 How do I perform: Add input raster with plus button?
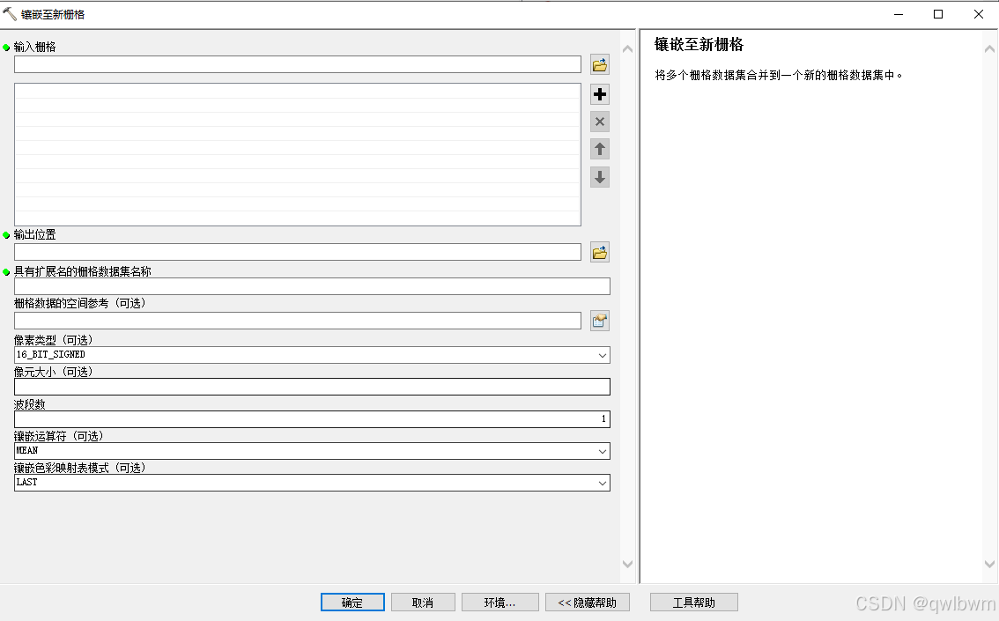(x=600, y=94)
